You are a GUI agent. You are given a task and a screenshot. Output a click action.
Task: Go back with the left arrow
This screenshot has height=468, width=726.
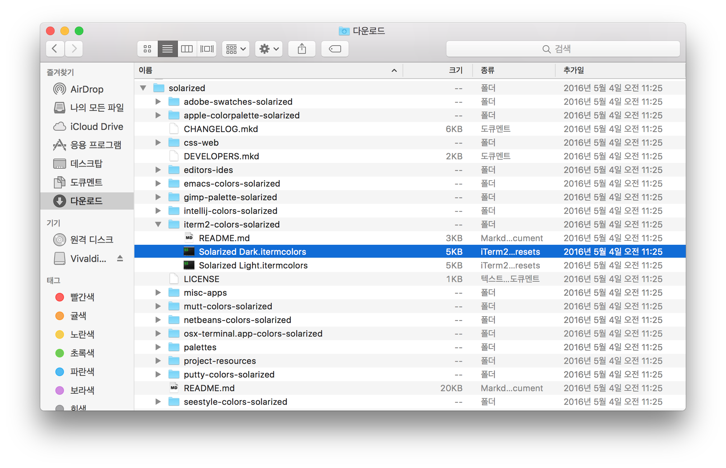point(55,49)
